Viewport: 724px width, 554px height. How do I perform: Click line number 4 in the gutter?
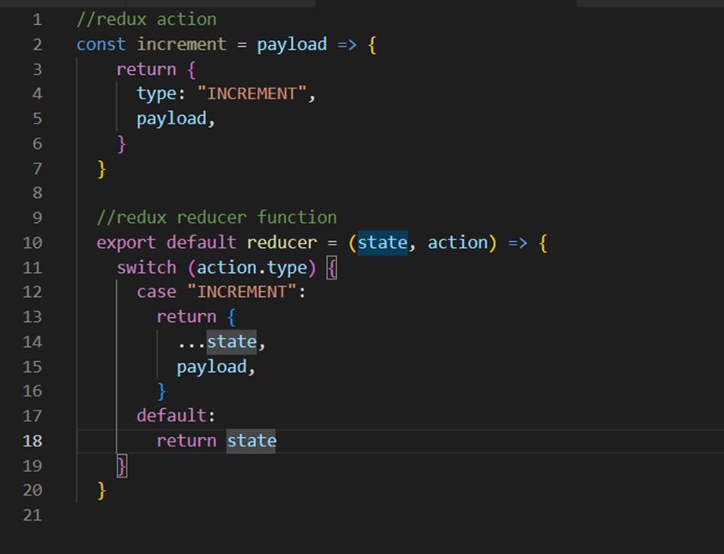38,94
